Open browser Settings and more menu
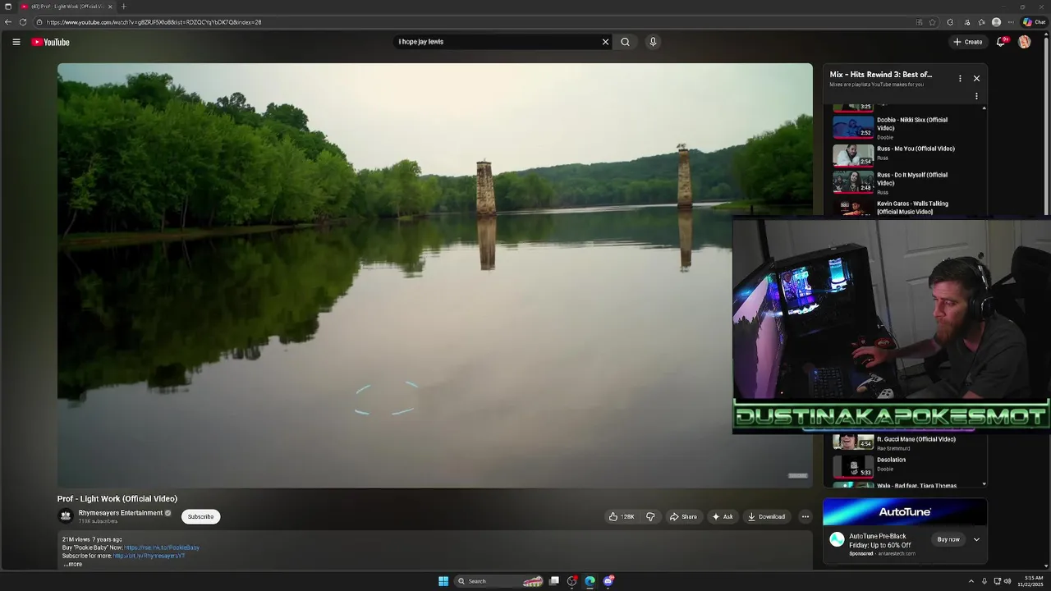This screenshot has width=1051, height=591. click(1011, 22)
